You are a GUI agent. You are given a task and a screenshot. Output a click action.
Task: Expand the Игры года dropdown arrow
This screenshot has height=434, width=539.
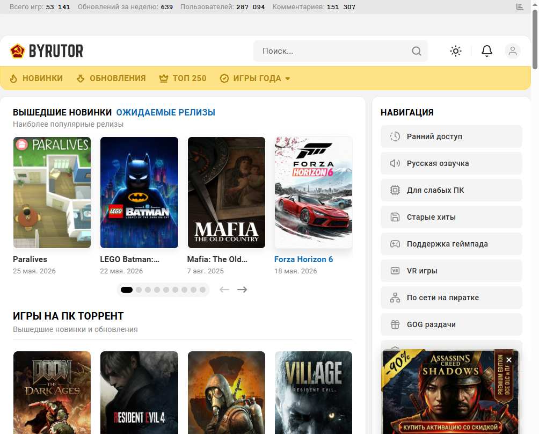coord(288,79)
